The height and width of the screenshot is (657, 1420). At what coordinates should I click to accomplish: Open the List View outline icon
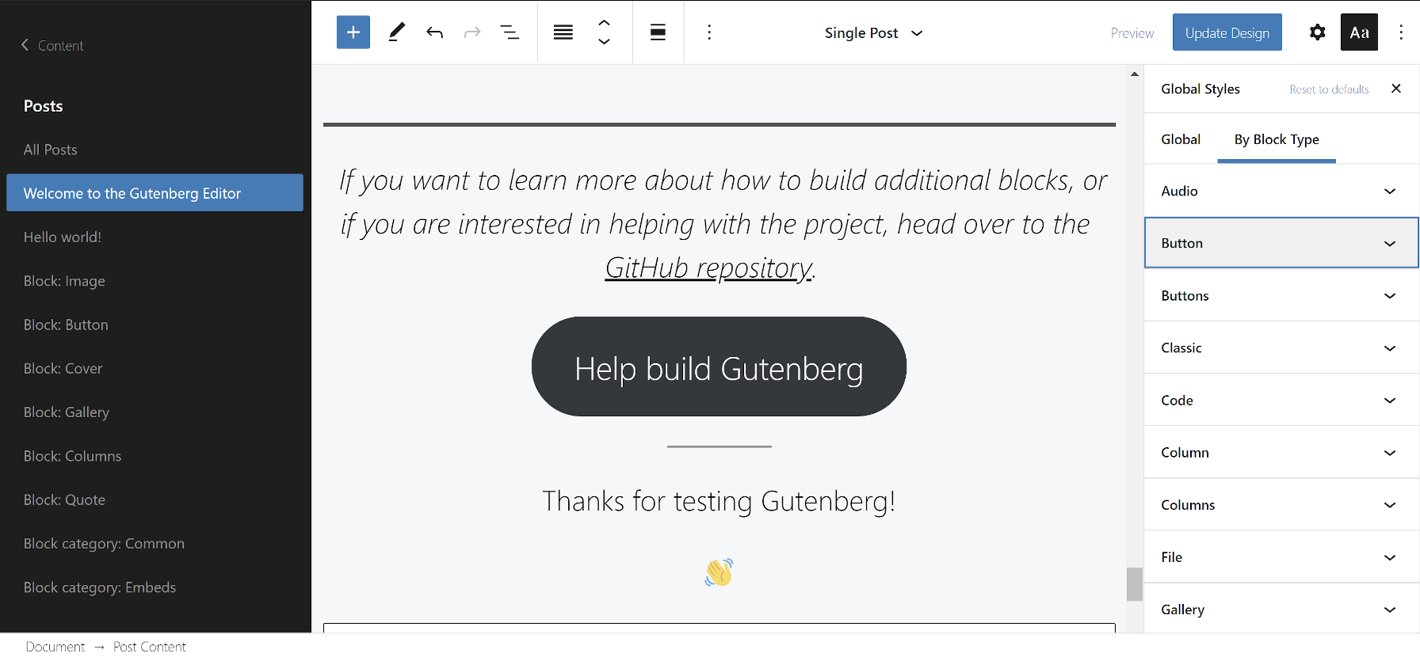[510, 32]
